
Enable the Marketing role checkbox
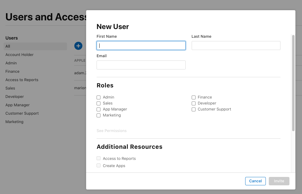click(99, 115)
